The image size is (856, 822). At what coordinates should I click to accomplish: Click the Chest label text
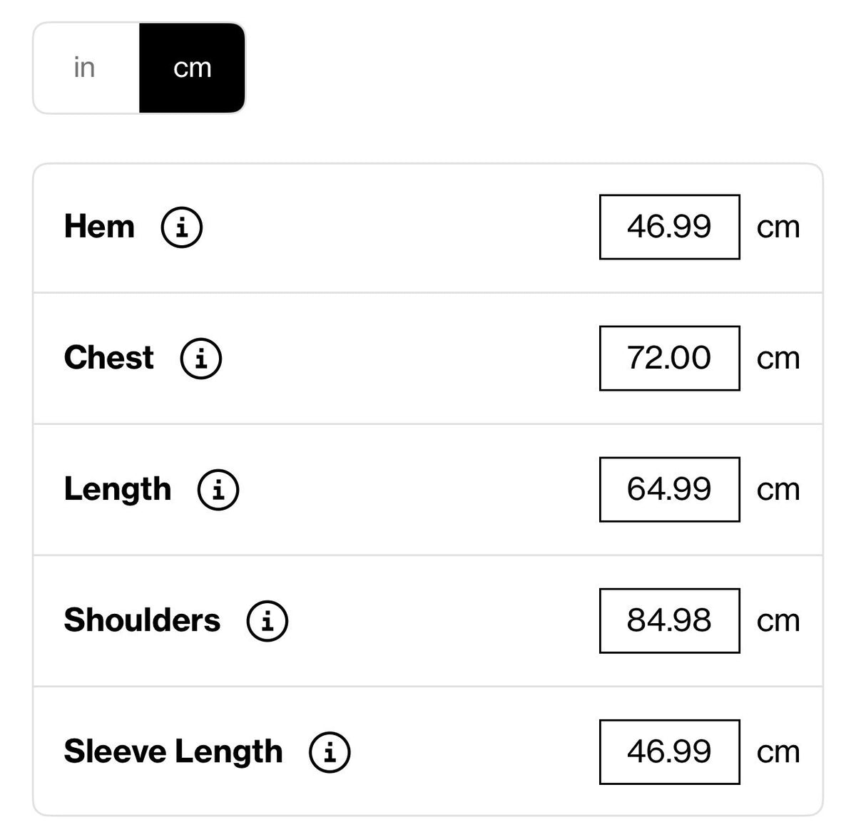[x=108, y=358]
